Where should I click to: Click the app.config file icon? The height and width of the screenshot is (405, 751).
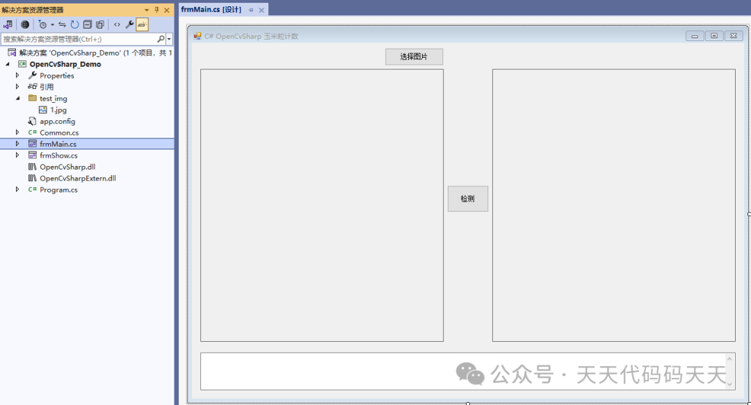[32, 121]
